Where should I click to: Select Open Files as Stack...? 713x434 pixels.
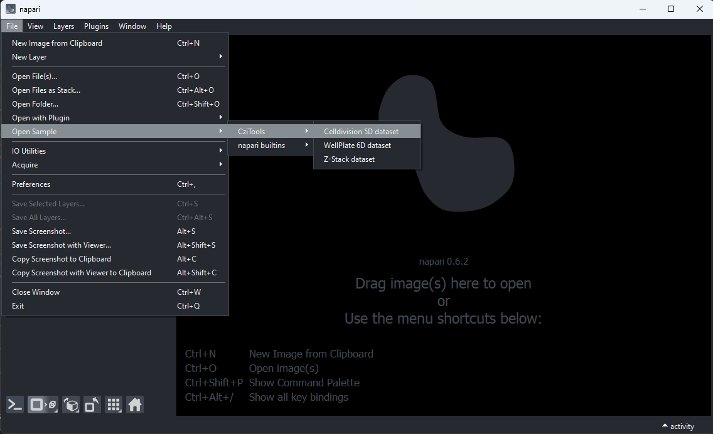click(115, 90)
